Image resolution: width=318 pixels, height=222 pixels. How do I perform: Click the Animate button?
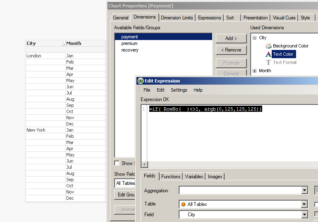(125, 210)
